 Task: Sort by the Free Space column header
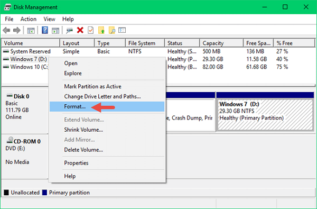point(258,43)
